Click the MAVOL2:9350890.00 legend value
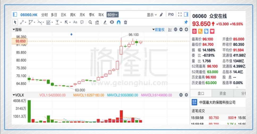 [x=123, y=95]
